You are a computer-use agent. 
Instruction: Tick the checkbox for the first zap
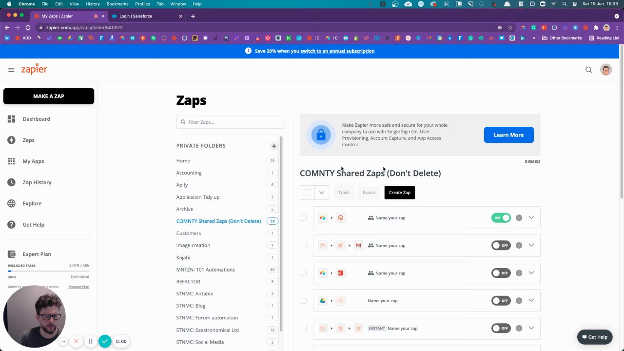[303, 217]
